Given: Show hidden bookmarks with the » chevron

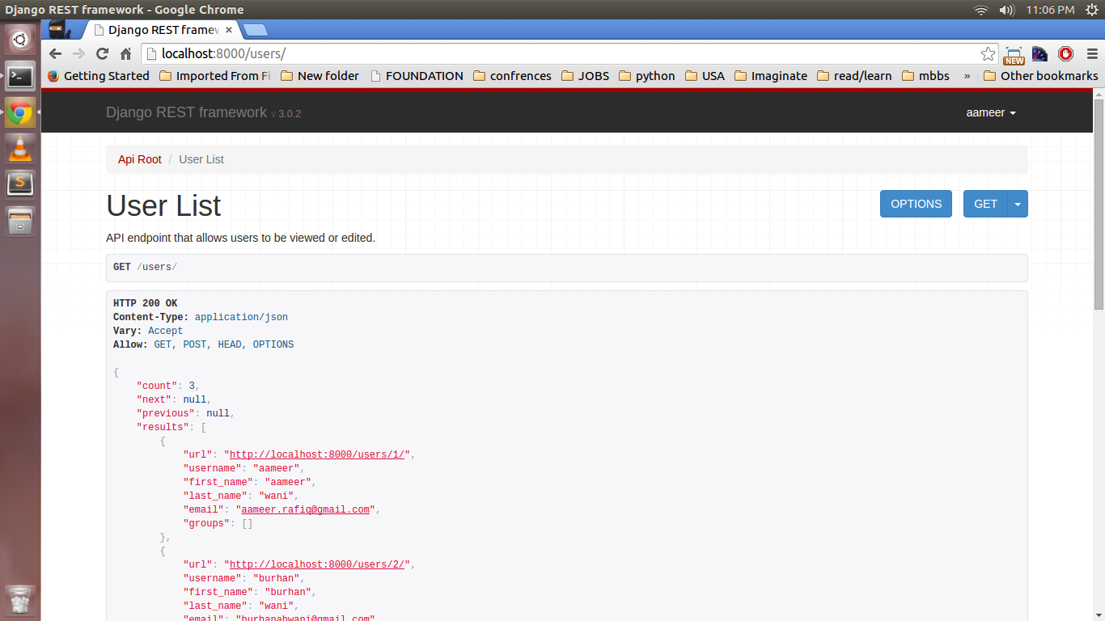Looking at the screenshot, I should coord(967,76).
